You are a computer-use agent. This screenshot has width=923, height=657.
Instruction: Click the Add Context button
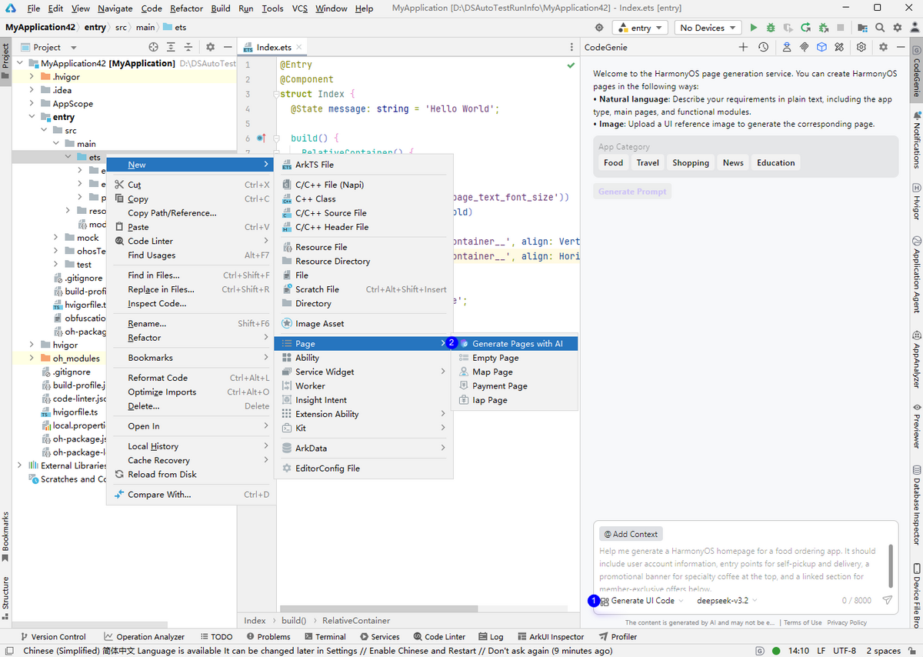click(x=631, y=534)
